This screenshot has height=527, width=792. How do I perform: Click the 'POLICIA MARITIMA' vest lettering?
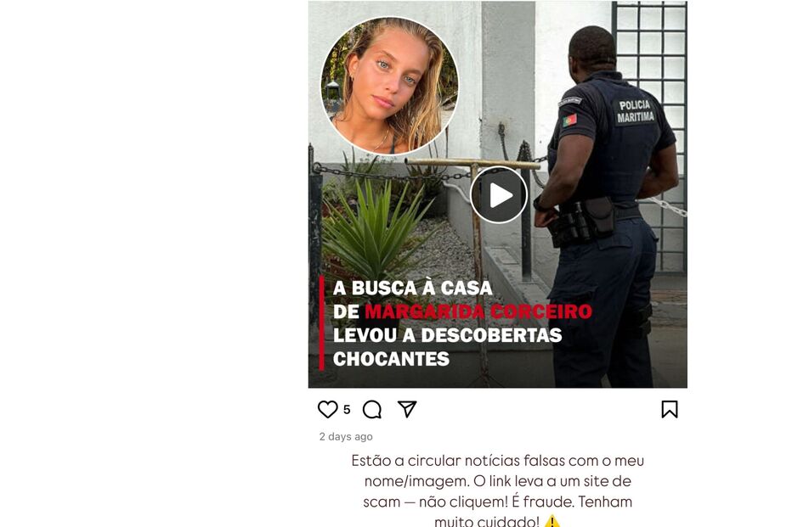coord(636,110)
